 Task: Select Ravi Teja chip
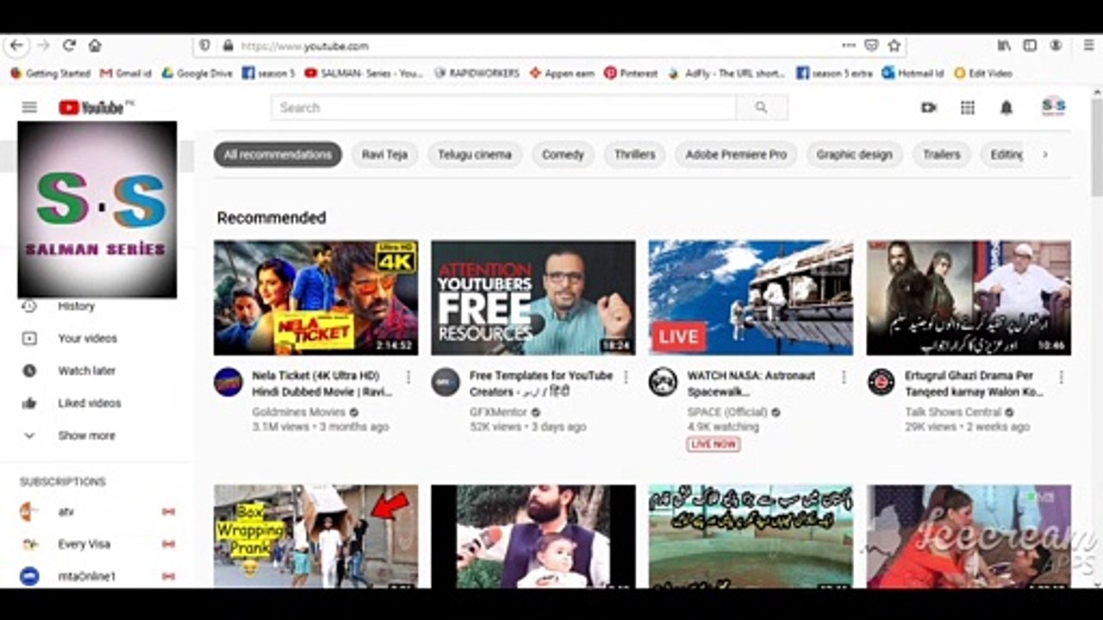pyautogui.click(x=384, y=155)
